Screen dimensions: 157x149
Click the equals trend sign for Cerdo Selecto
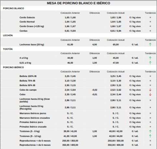[150, 17]
